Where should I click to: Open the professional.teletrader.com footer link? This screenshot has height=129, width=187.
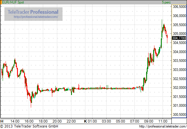coord(163,126)
